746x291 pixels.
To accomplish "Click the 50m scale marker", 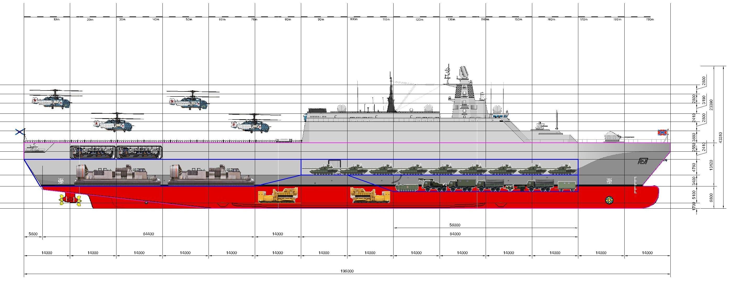I will tap(189, 20).
